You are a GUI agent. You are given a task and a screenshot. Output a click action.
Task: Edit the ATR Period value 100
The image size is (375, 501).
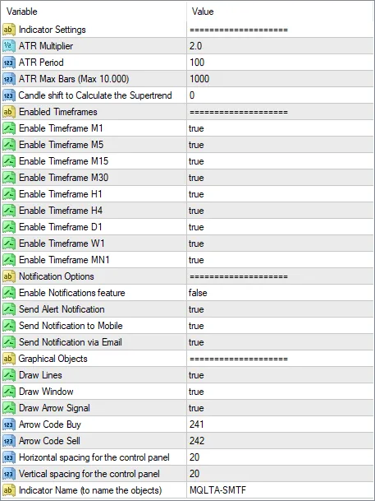[x=197, y=63]
